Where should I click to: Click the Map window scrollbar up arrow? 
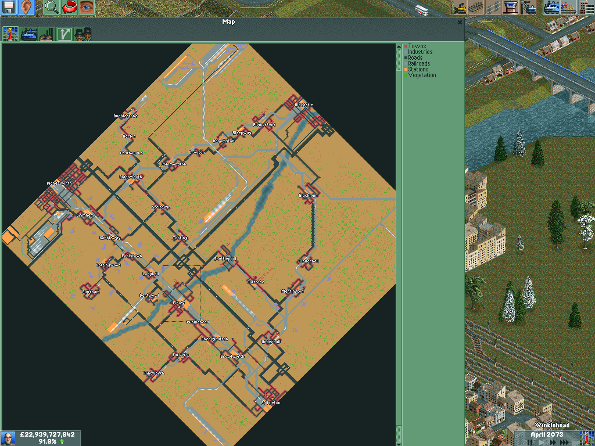coord(399,46)
